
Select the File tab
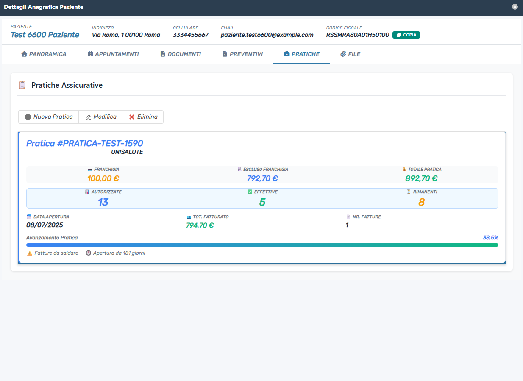pos(350,54)
